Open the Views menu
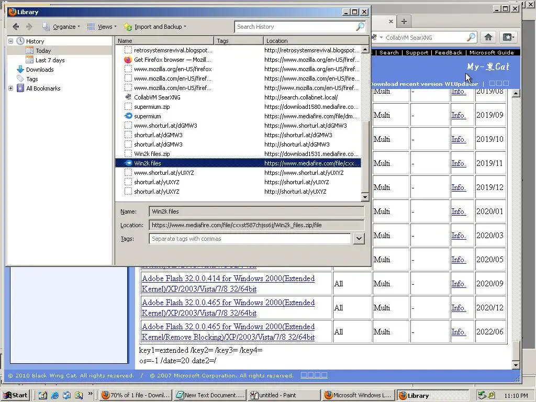The height and width of the screenshot is (402, 536). 102,27
